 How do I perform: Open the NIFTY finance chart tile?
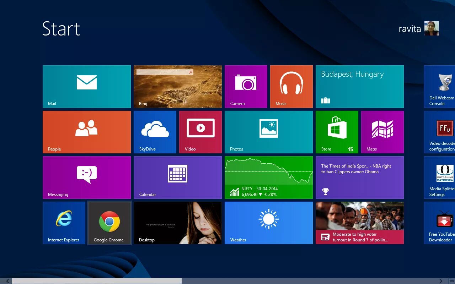(x=269, y=177)
